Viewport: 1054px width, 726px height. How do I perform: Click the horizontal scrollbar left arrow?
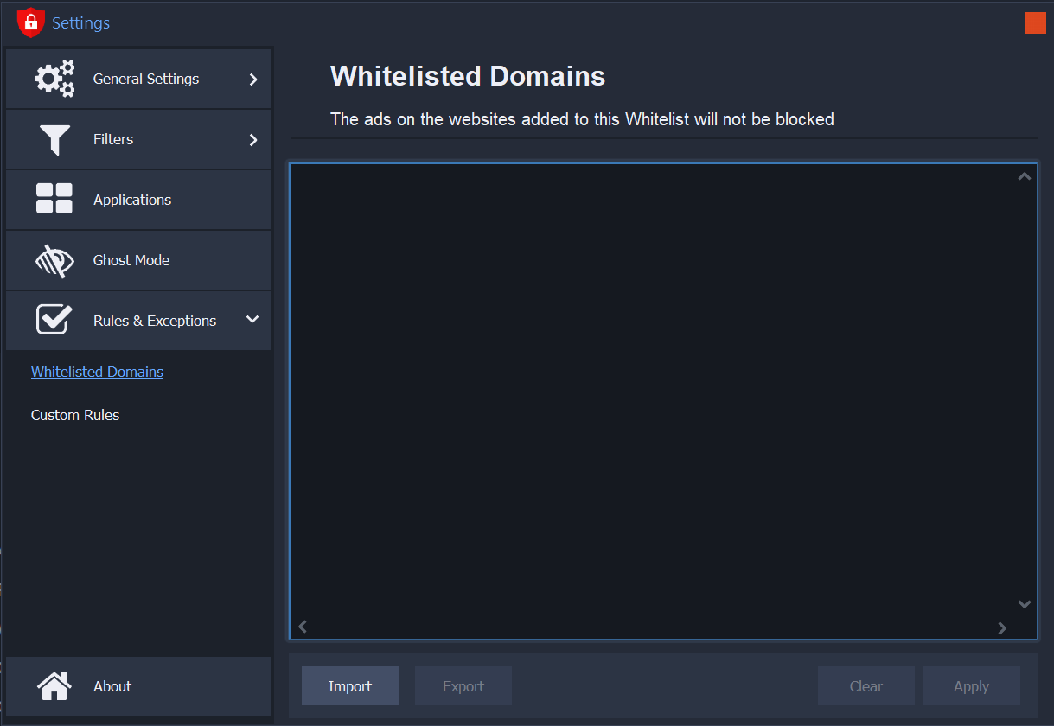click(303, 627)
